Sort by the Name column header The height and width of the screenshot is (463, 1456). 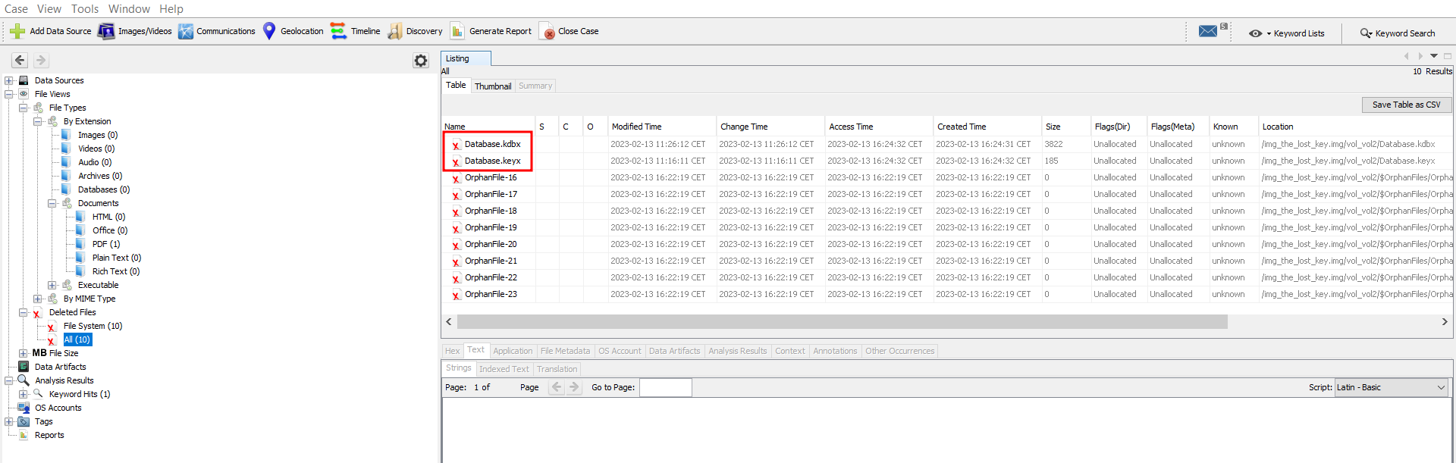tap(488, 127)
